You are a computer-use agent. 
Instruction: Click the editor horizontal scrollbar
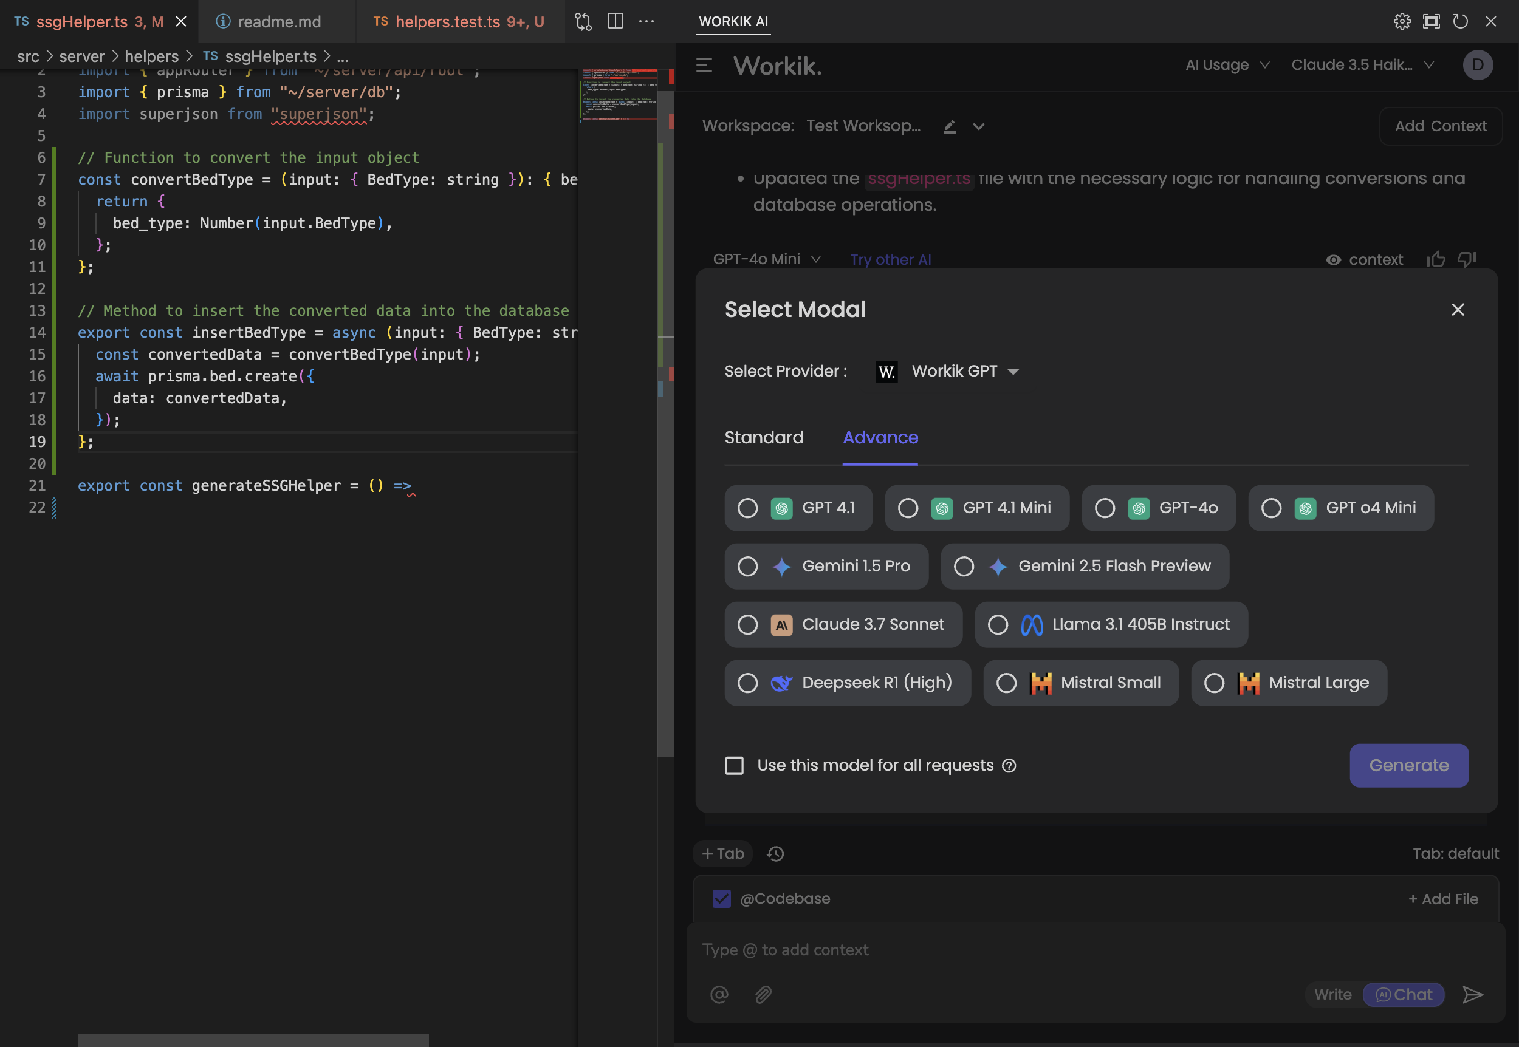coord(253,1040)
